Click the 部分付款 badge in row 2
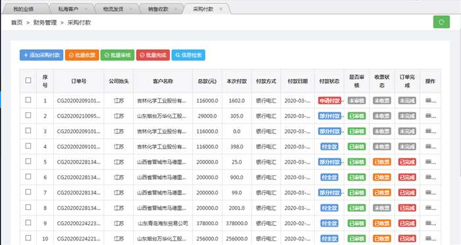 (x=329, y=116)
